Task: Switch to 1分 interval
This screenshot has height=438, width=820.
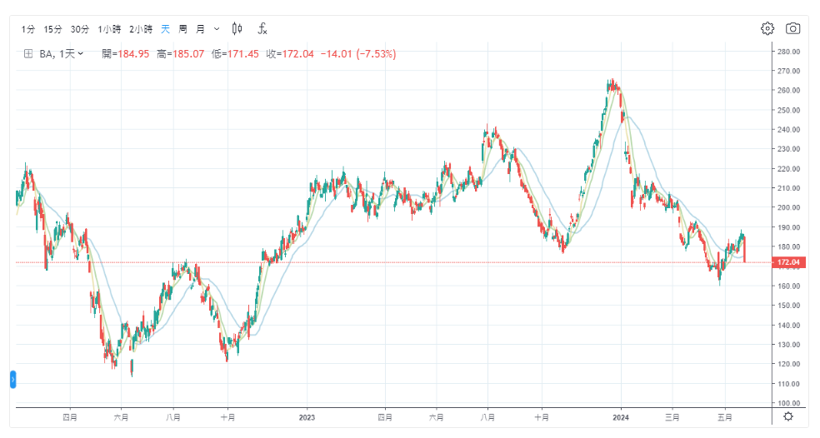Action: click(28, 29)
